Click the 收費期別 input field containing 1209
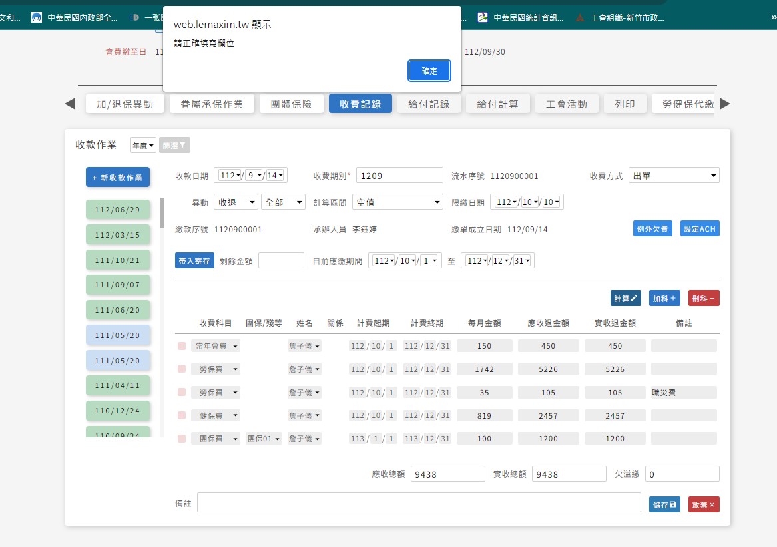The image size is (777, 547). [x=399, y=176]
